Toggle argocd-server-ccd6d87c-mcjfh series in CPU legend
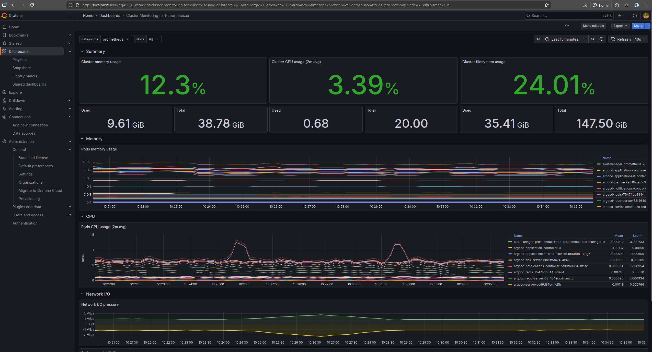This screenshot has height=352, width=652. point(537,285)
